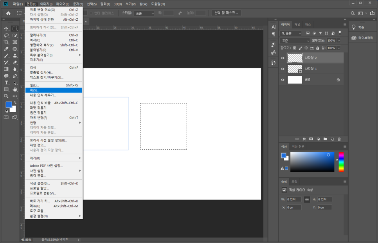Viewport: 378px width, 243px height.
Task: Select the Eraser tool
Action: 15,63
